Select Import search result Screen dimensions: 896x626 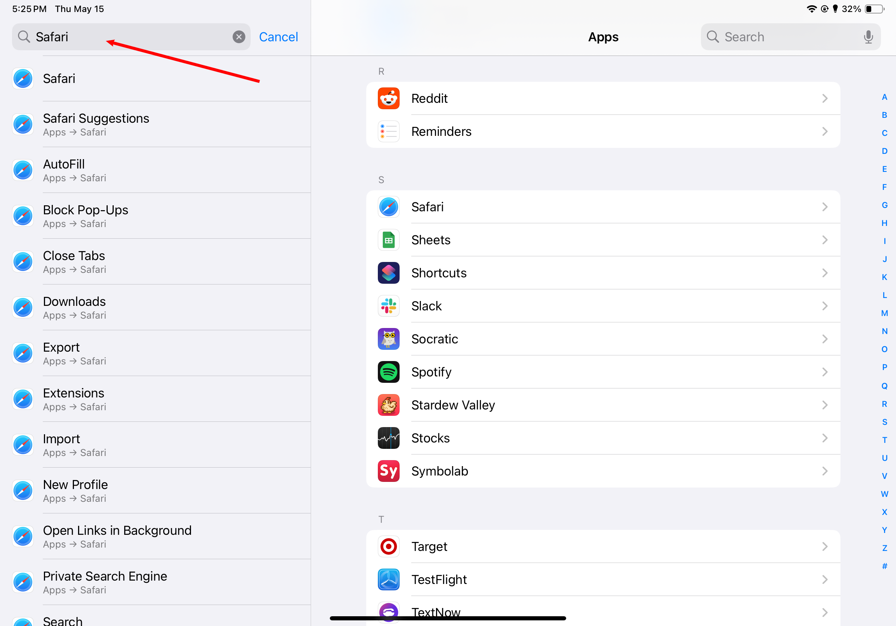(155, 445)
